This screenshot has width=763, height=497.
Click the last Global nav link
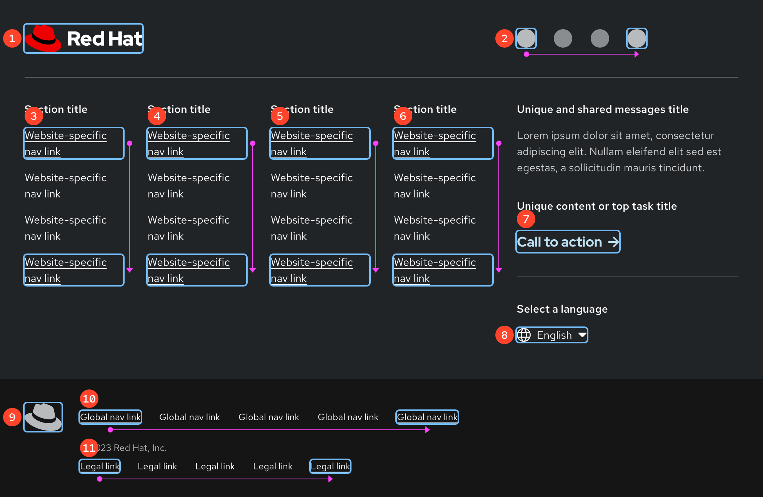coord(427,417)
